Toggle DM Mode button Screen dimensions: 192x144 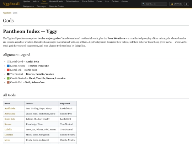(x=176, y=4)
